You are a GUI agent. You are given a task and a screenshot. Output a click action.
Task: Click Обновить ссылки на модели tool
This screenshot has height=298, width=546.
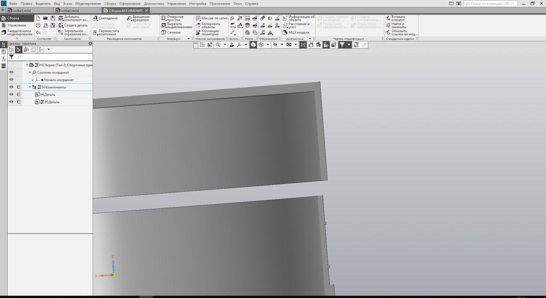point(401,32)
